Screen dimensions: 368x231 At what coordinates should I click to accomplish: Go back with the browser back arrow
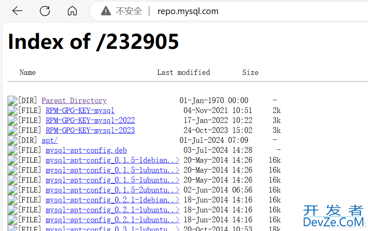point(17,11)
